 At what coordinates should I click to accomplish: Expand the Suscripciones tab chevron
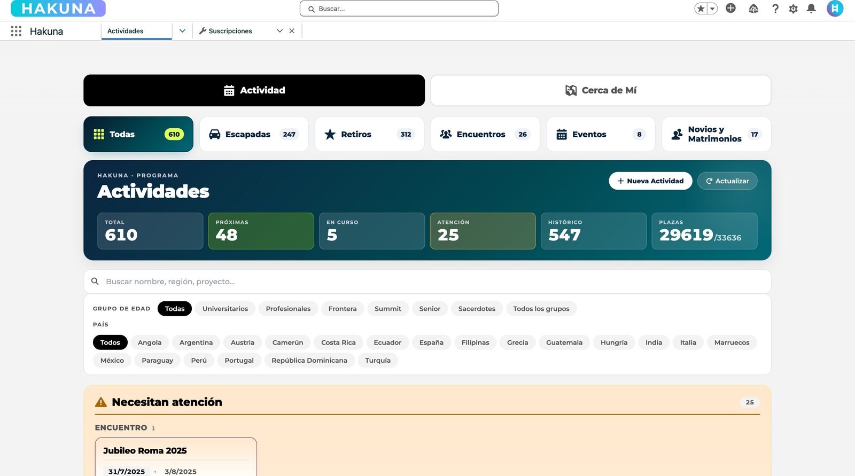click(x=279, y=31)
